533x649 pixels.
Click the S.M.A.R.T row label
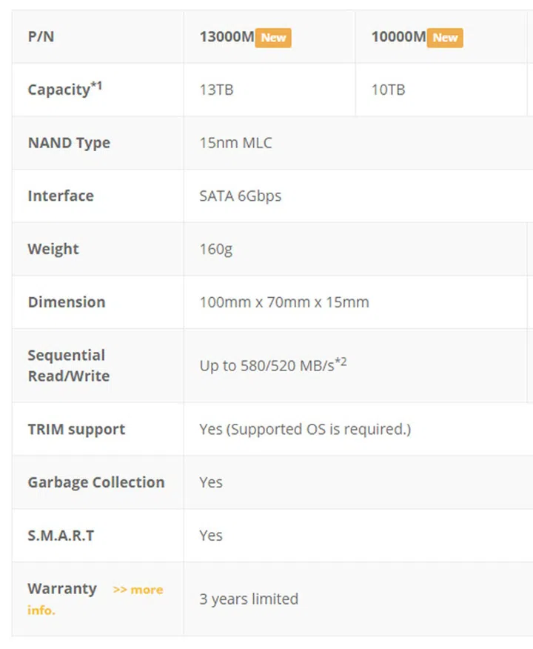pyautogui.click(x=61, y=536)
